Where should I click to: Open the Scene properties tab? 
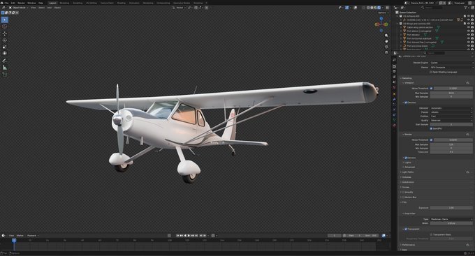pyautogui.click(x=394, y=82)
